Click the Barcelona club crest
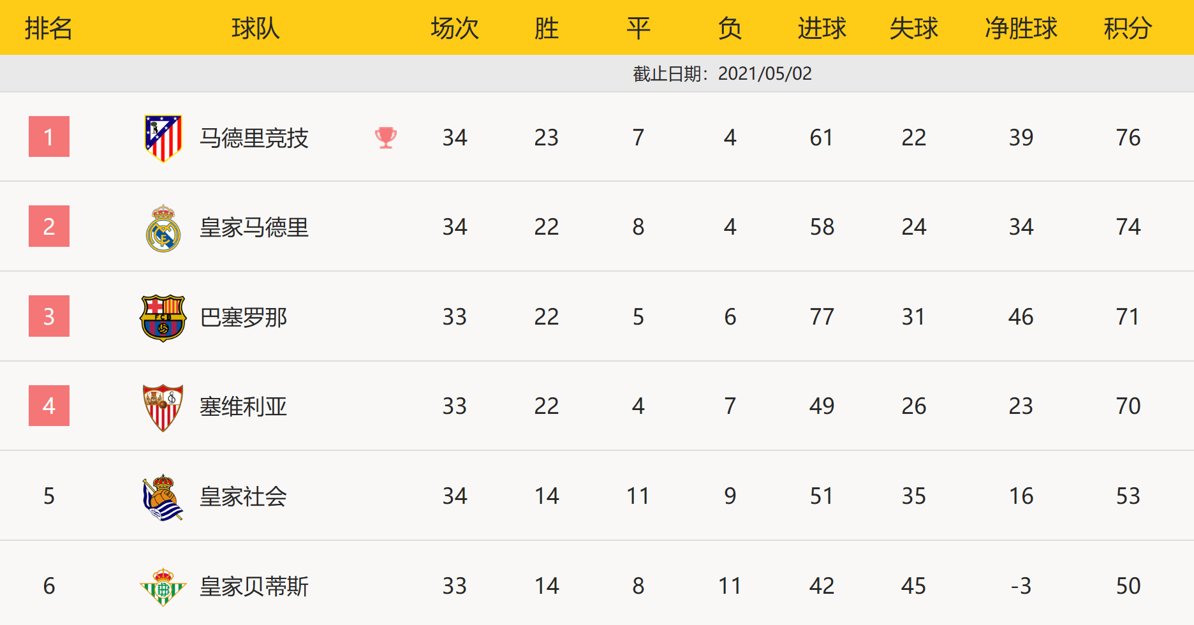Image resolution: width=1194 pixels, height=625 pixels. (163, 318)
